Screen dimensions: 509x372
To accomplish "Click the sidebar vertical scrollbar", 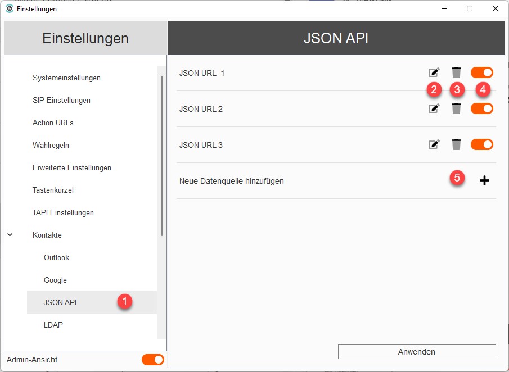I will [x=161, y=156].
